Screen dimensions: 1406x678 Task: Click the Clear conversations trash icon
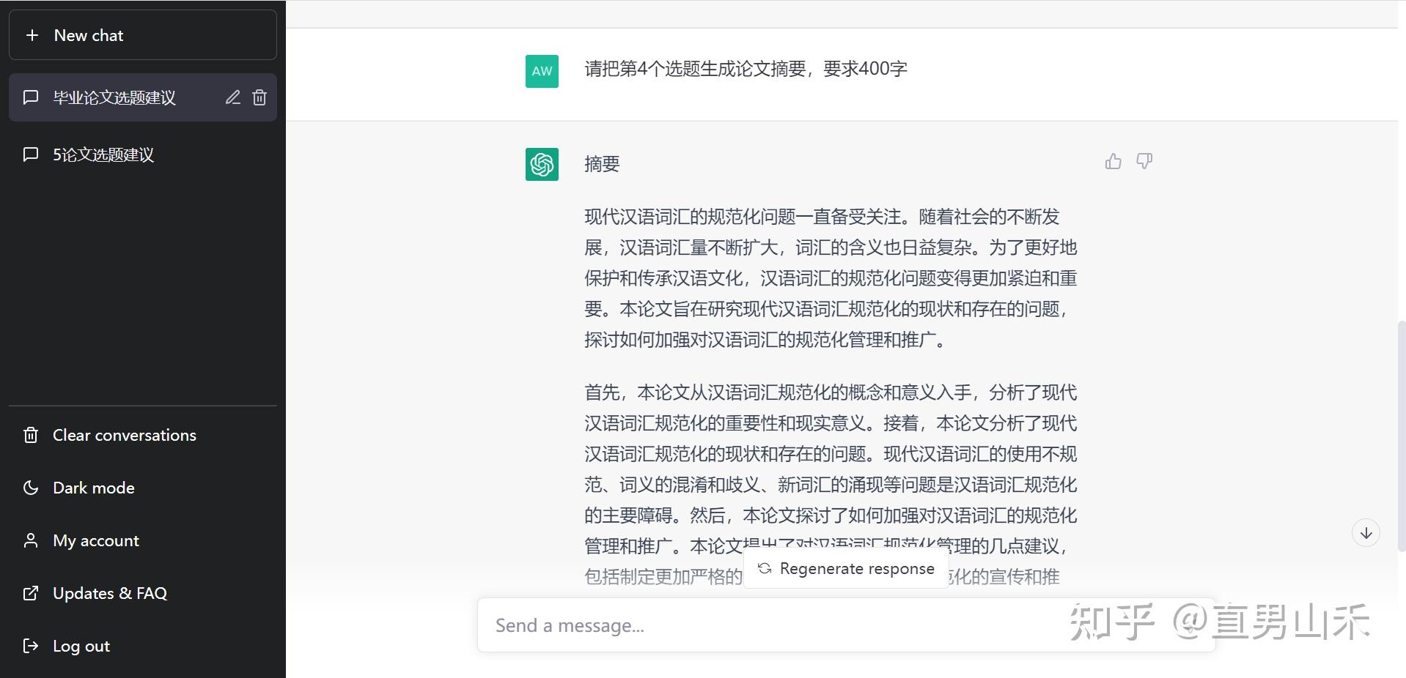31,435
